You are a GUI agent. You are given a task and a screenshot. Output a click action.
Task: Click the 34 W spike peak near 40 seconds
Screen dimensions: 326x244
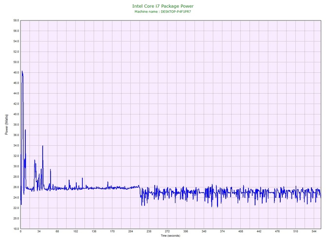pos(43,146)
